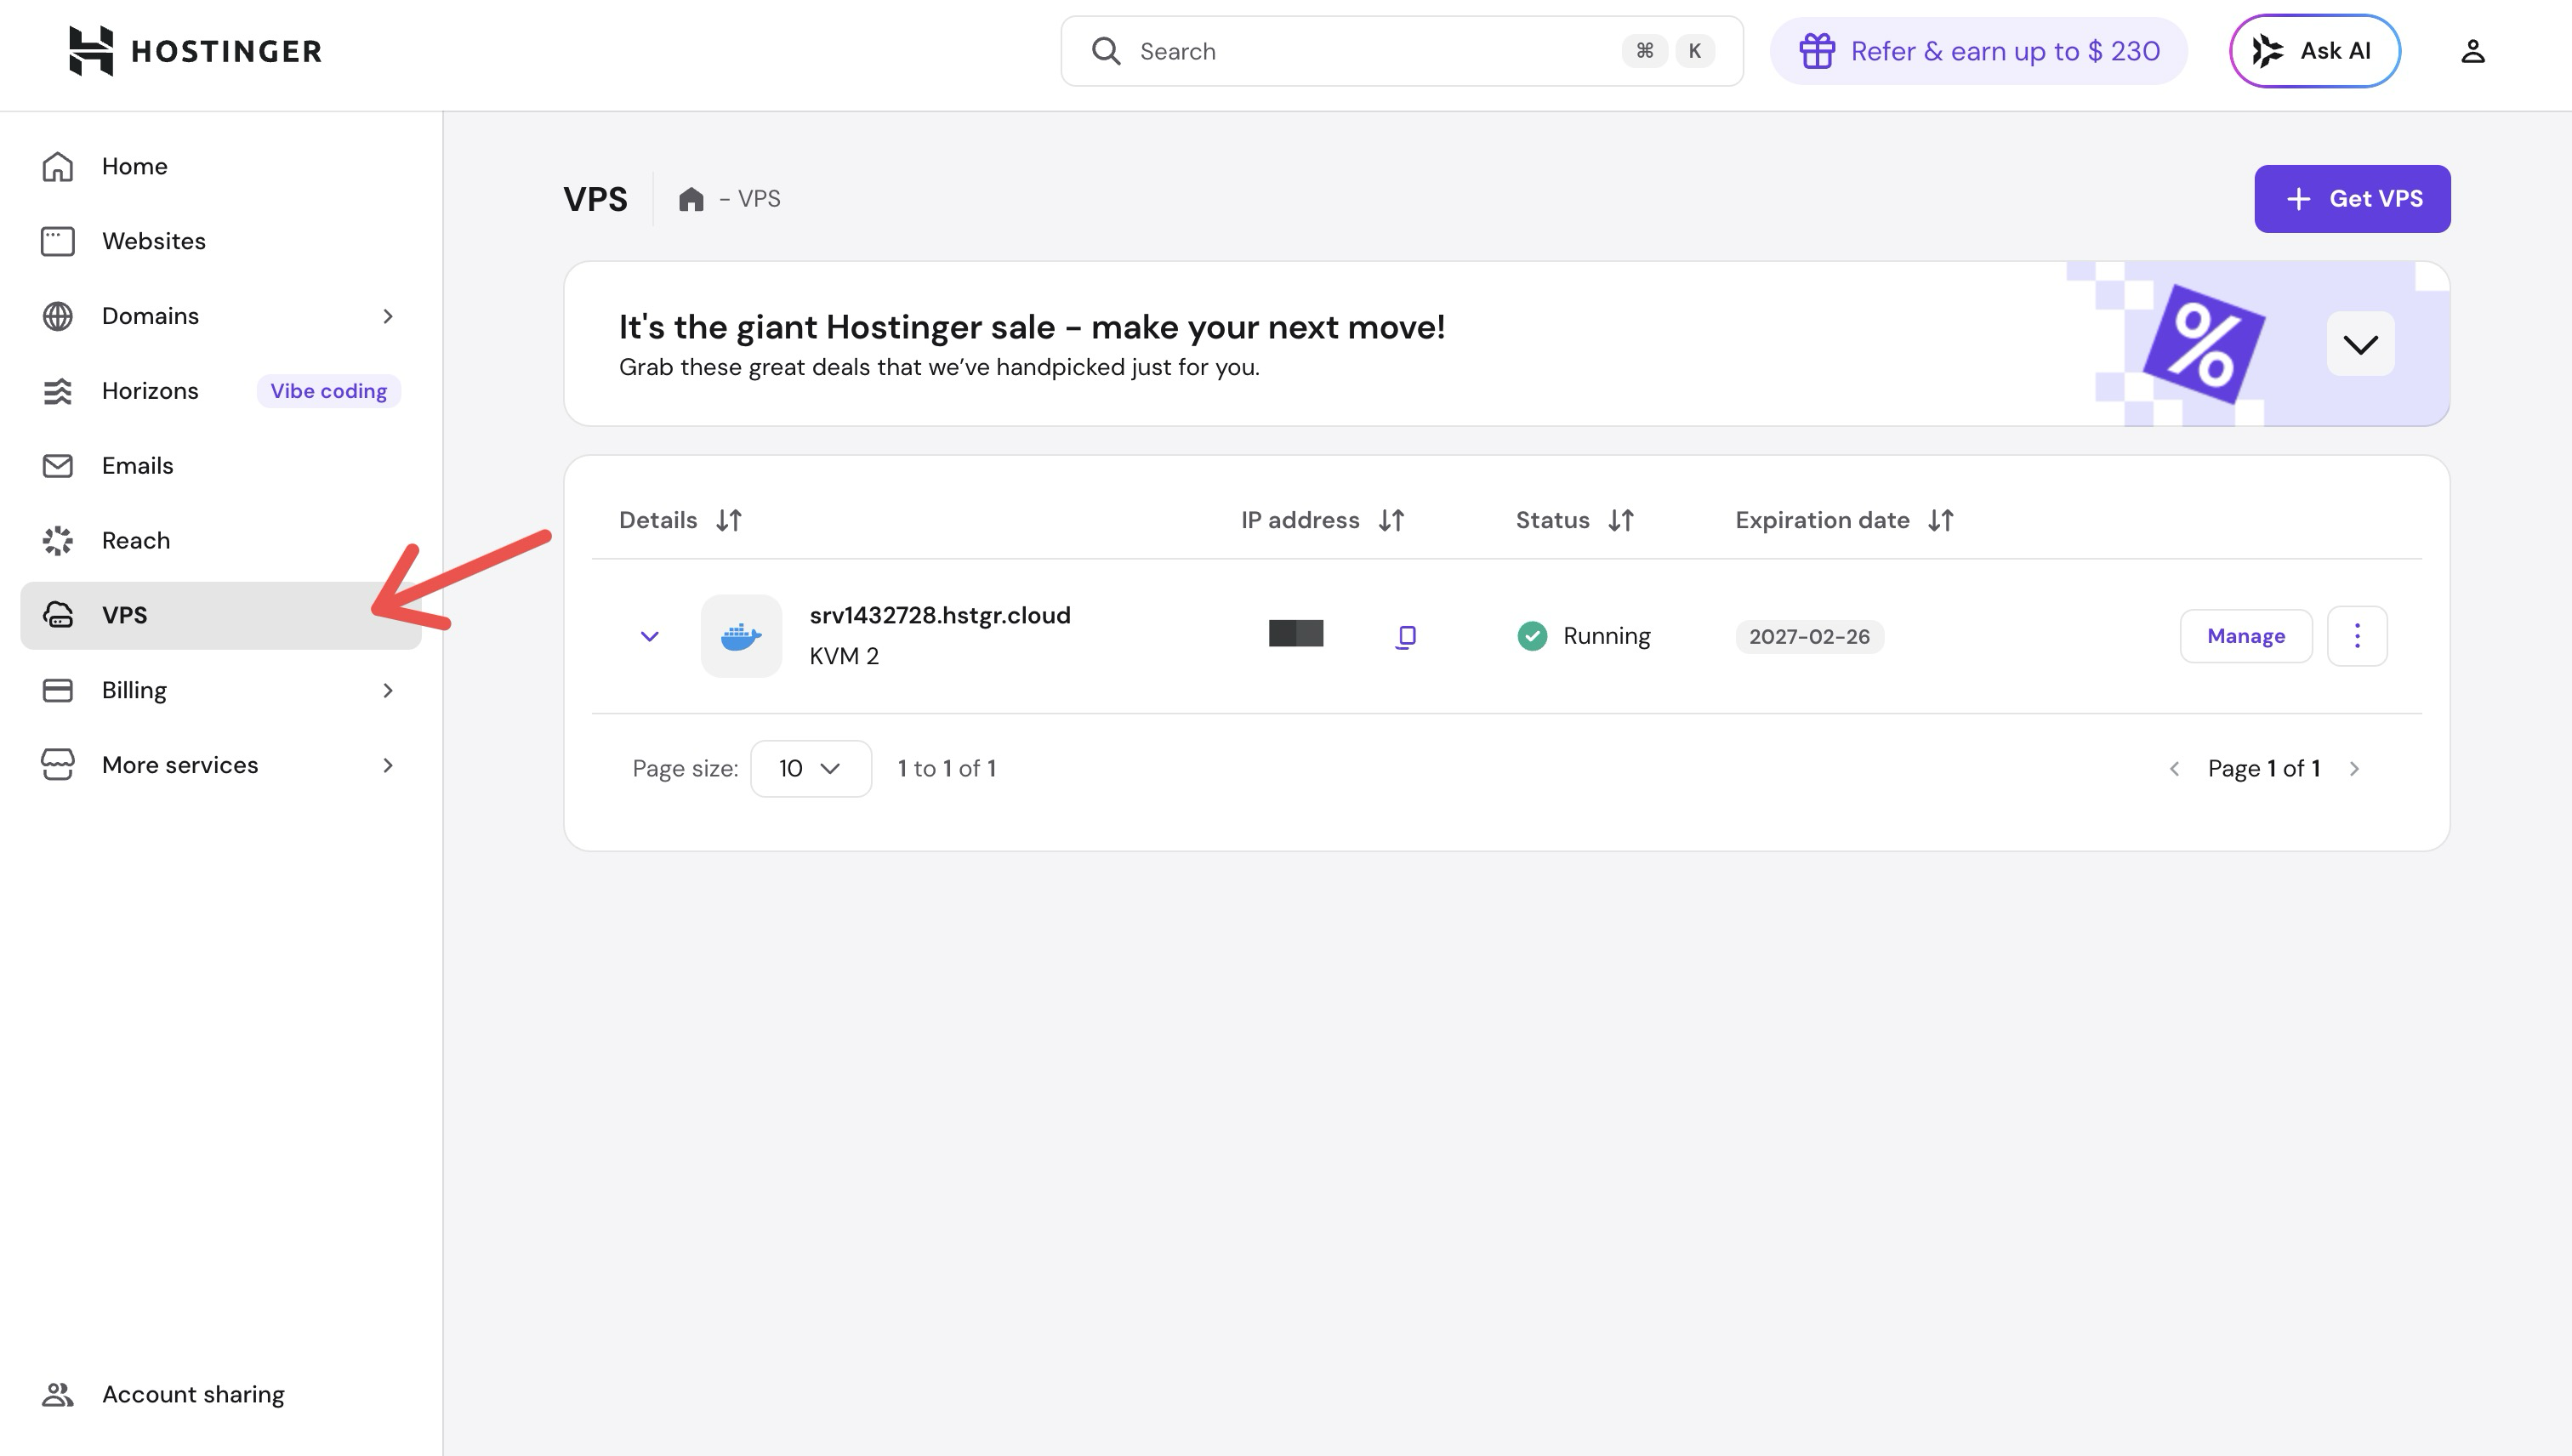The width and height of the screenshot is (2572, 1456).
Task: Sort by IP address column arrows
Action: [1391, 520]
